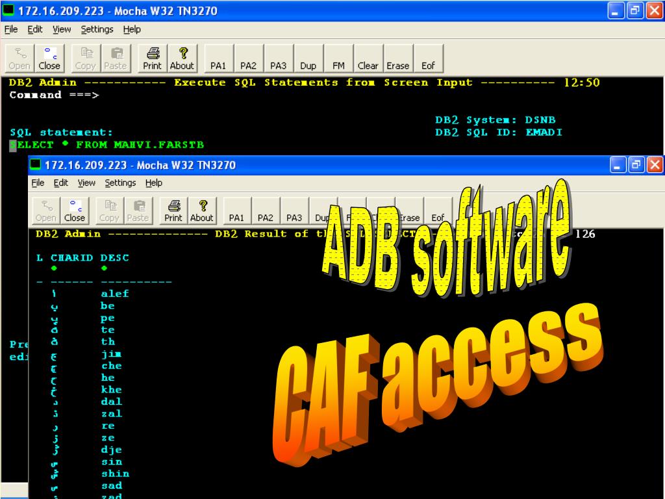Click Open in the front window toolbar
The image size is (665, 499).
pos(46,211)
